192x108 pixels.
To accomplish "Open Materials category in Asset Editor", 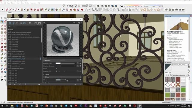I will [10, 23].
